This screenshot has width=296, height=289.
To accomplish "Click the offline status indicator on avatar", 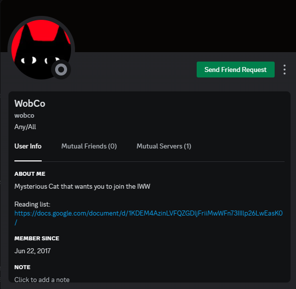I will [61, 70].
